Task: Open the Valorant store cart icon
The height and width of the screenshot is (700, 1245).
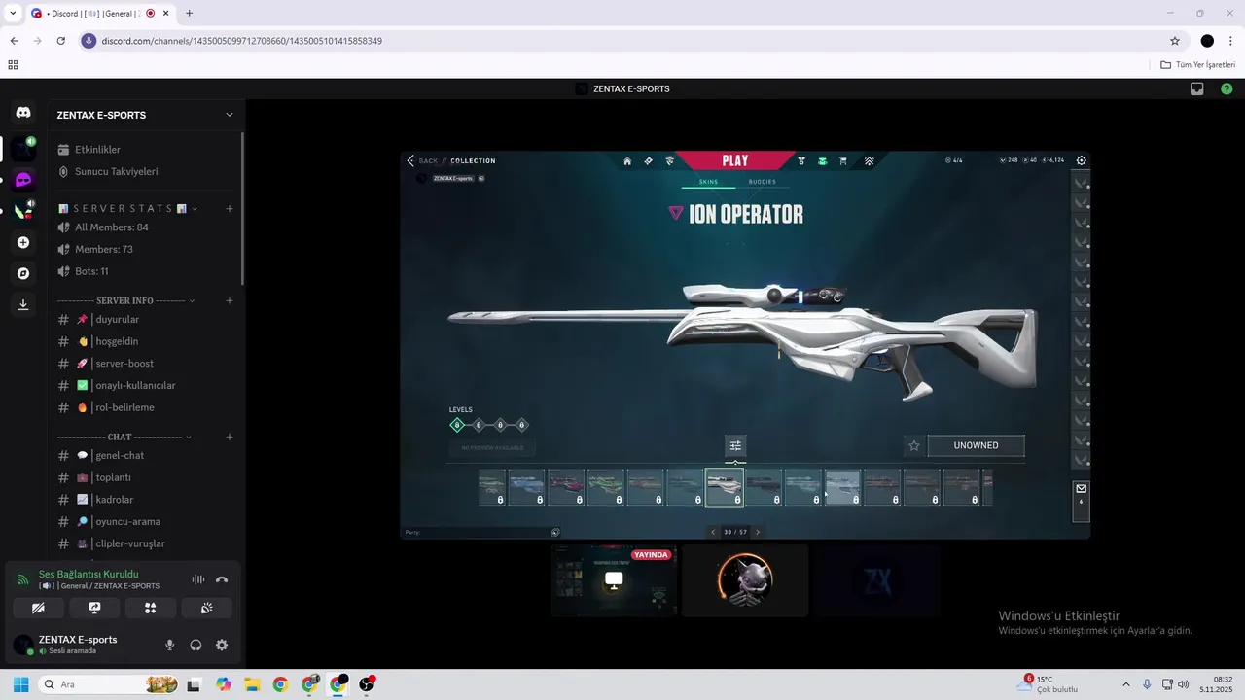Action: click(842, 161)
